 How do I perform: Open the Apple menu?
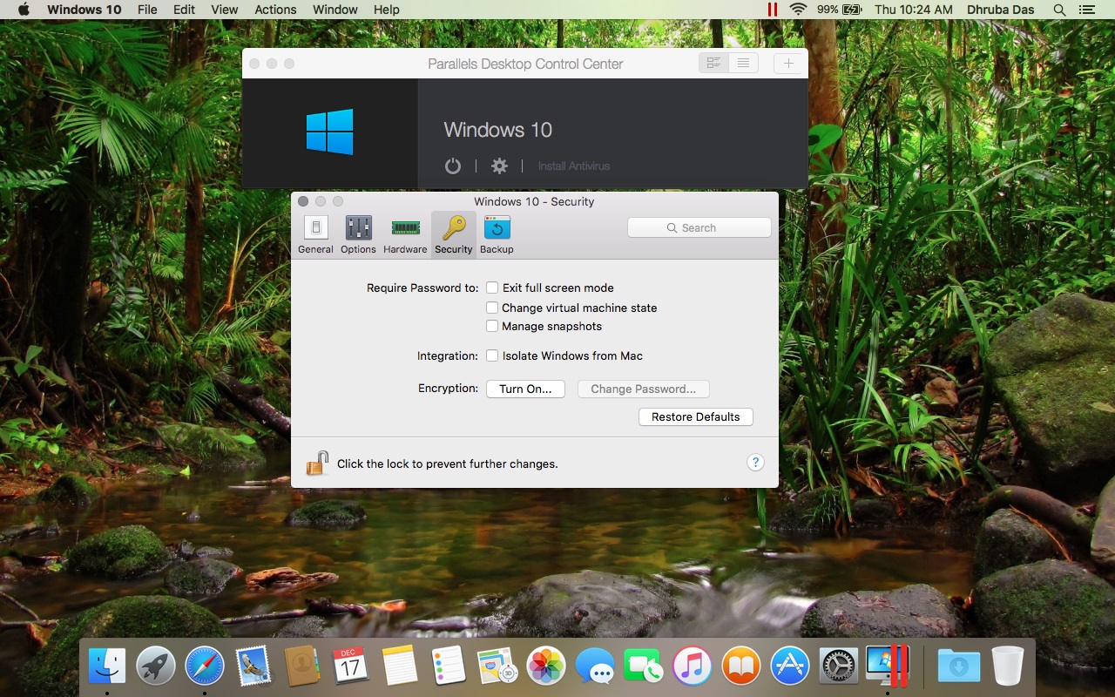pos(24,10)
